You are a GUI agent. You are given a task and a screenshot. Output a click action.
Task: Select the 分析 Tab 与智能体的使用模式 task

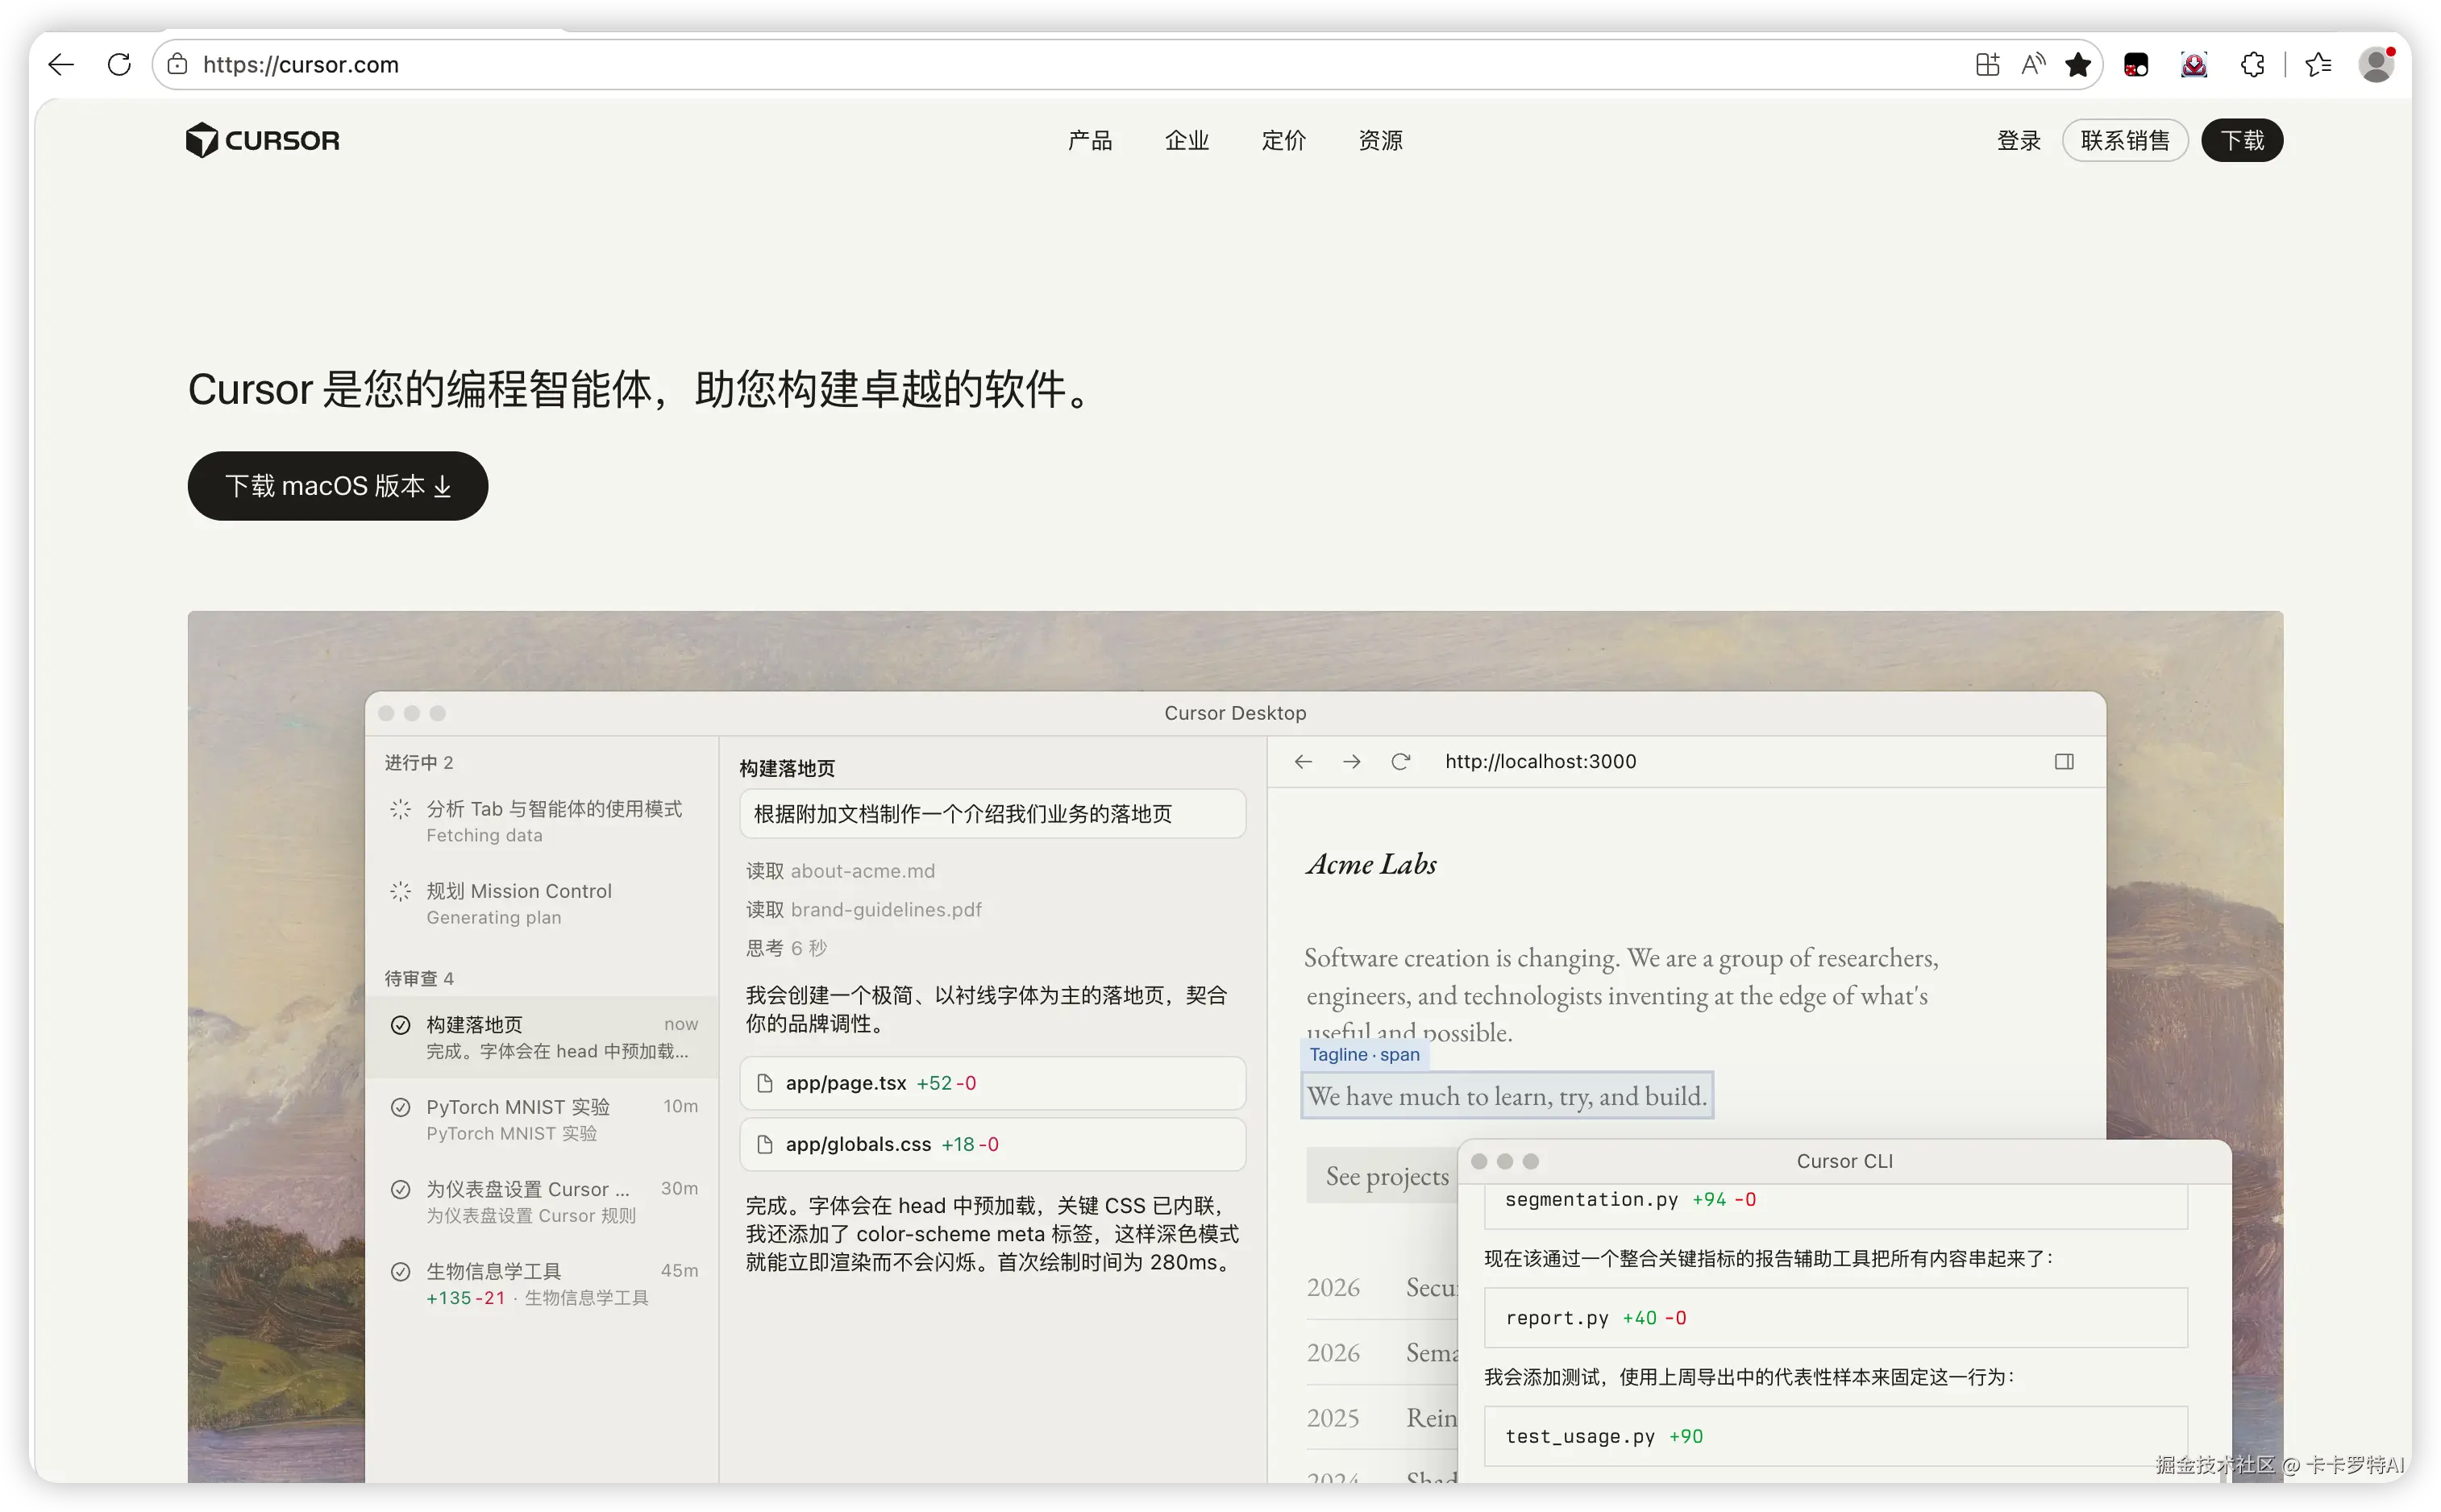point(541,821)
